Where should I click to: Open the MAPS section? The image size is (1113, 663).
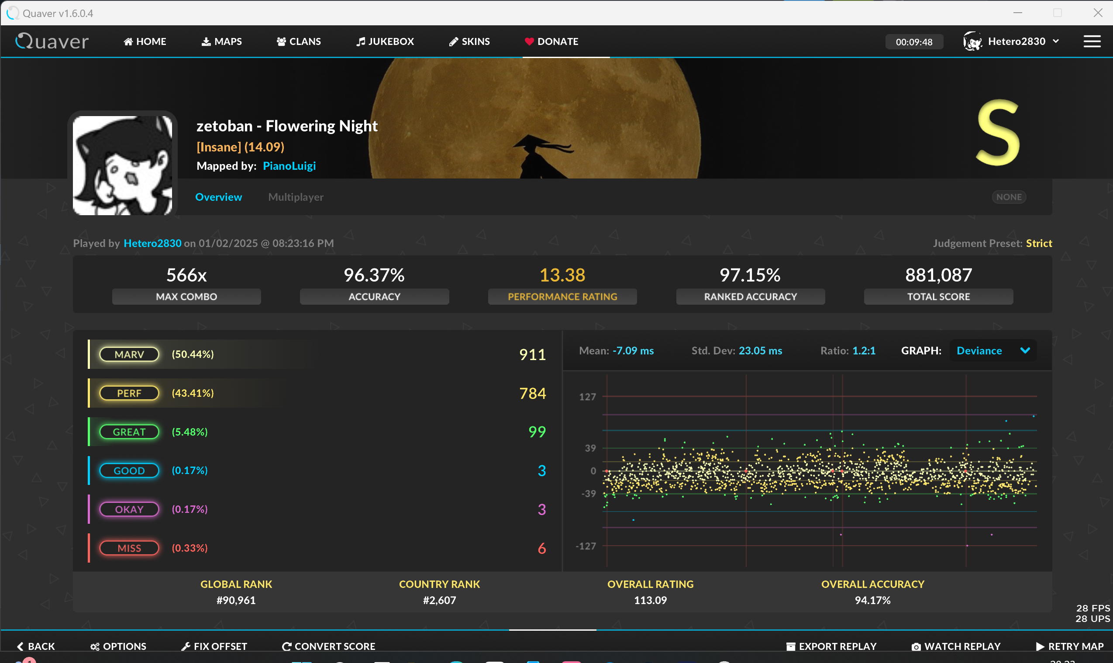click(222, 41)
